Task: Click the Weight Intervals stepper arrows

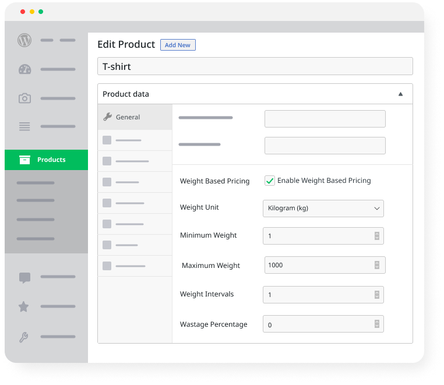Action: pyautogui.click(x=377, y=295)
